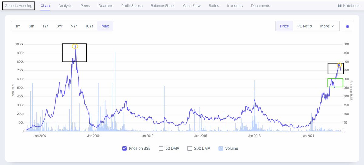Select the 3Yr time range
The height and width of the screenshot is (165, 364).
pyautogui.click(x=59, y=26)
